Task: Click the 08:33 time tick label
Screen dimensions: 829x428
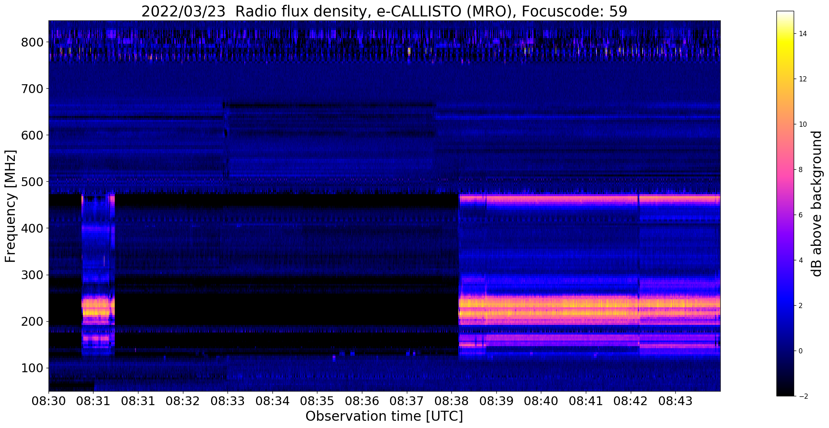Action: point(228,401)
